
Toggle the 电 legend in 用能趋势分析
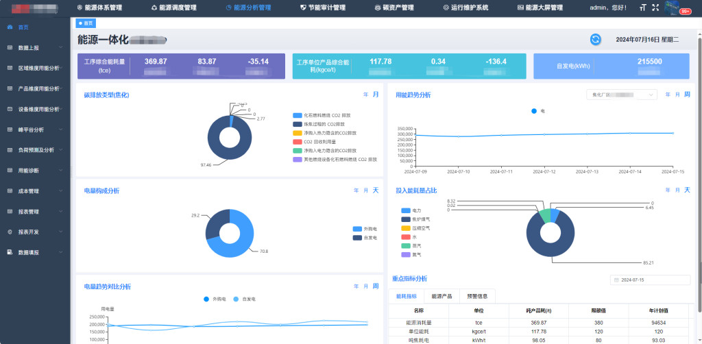click(x=537, y=111)
